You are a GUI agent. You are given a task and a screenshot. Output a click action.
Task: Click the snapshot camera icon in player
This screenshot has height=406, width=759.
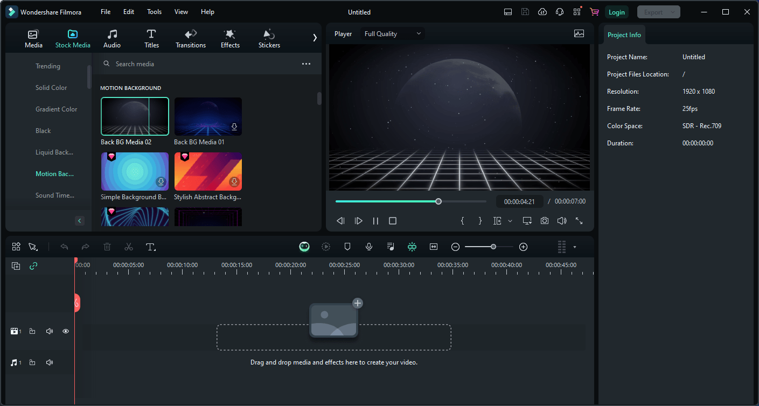(545, 221)
